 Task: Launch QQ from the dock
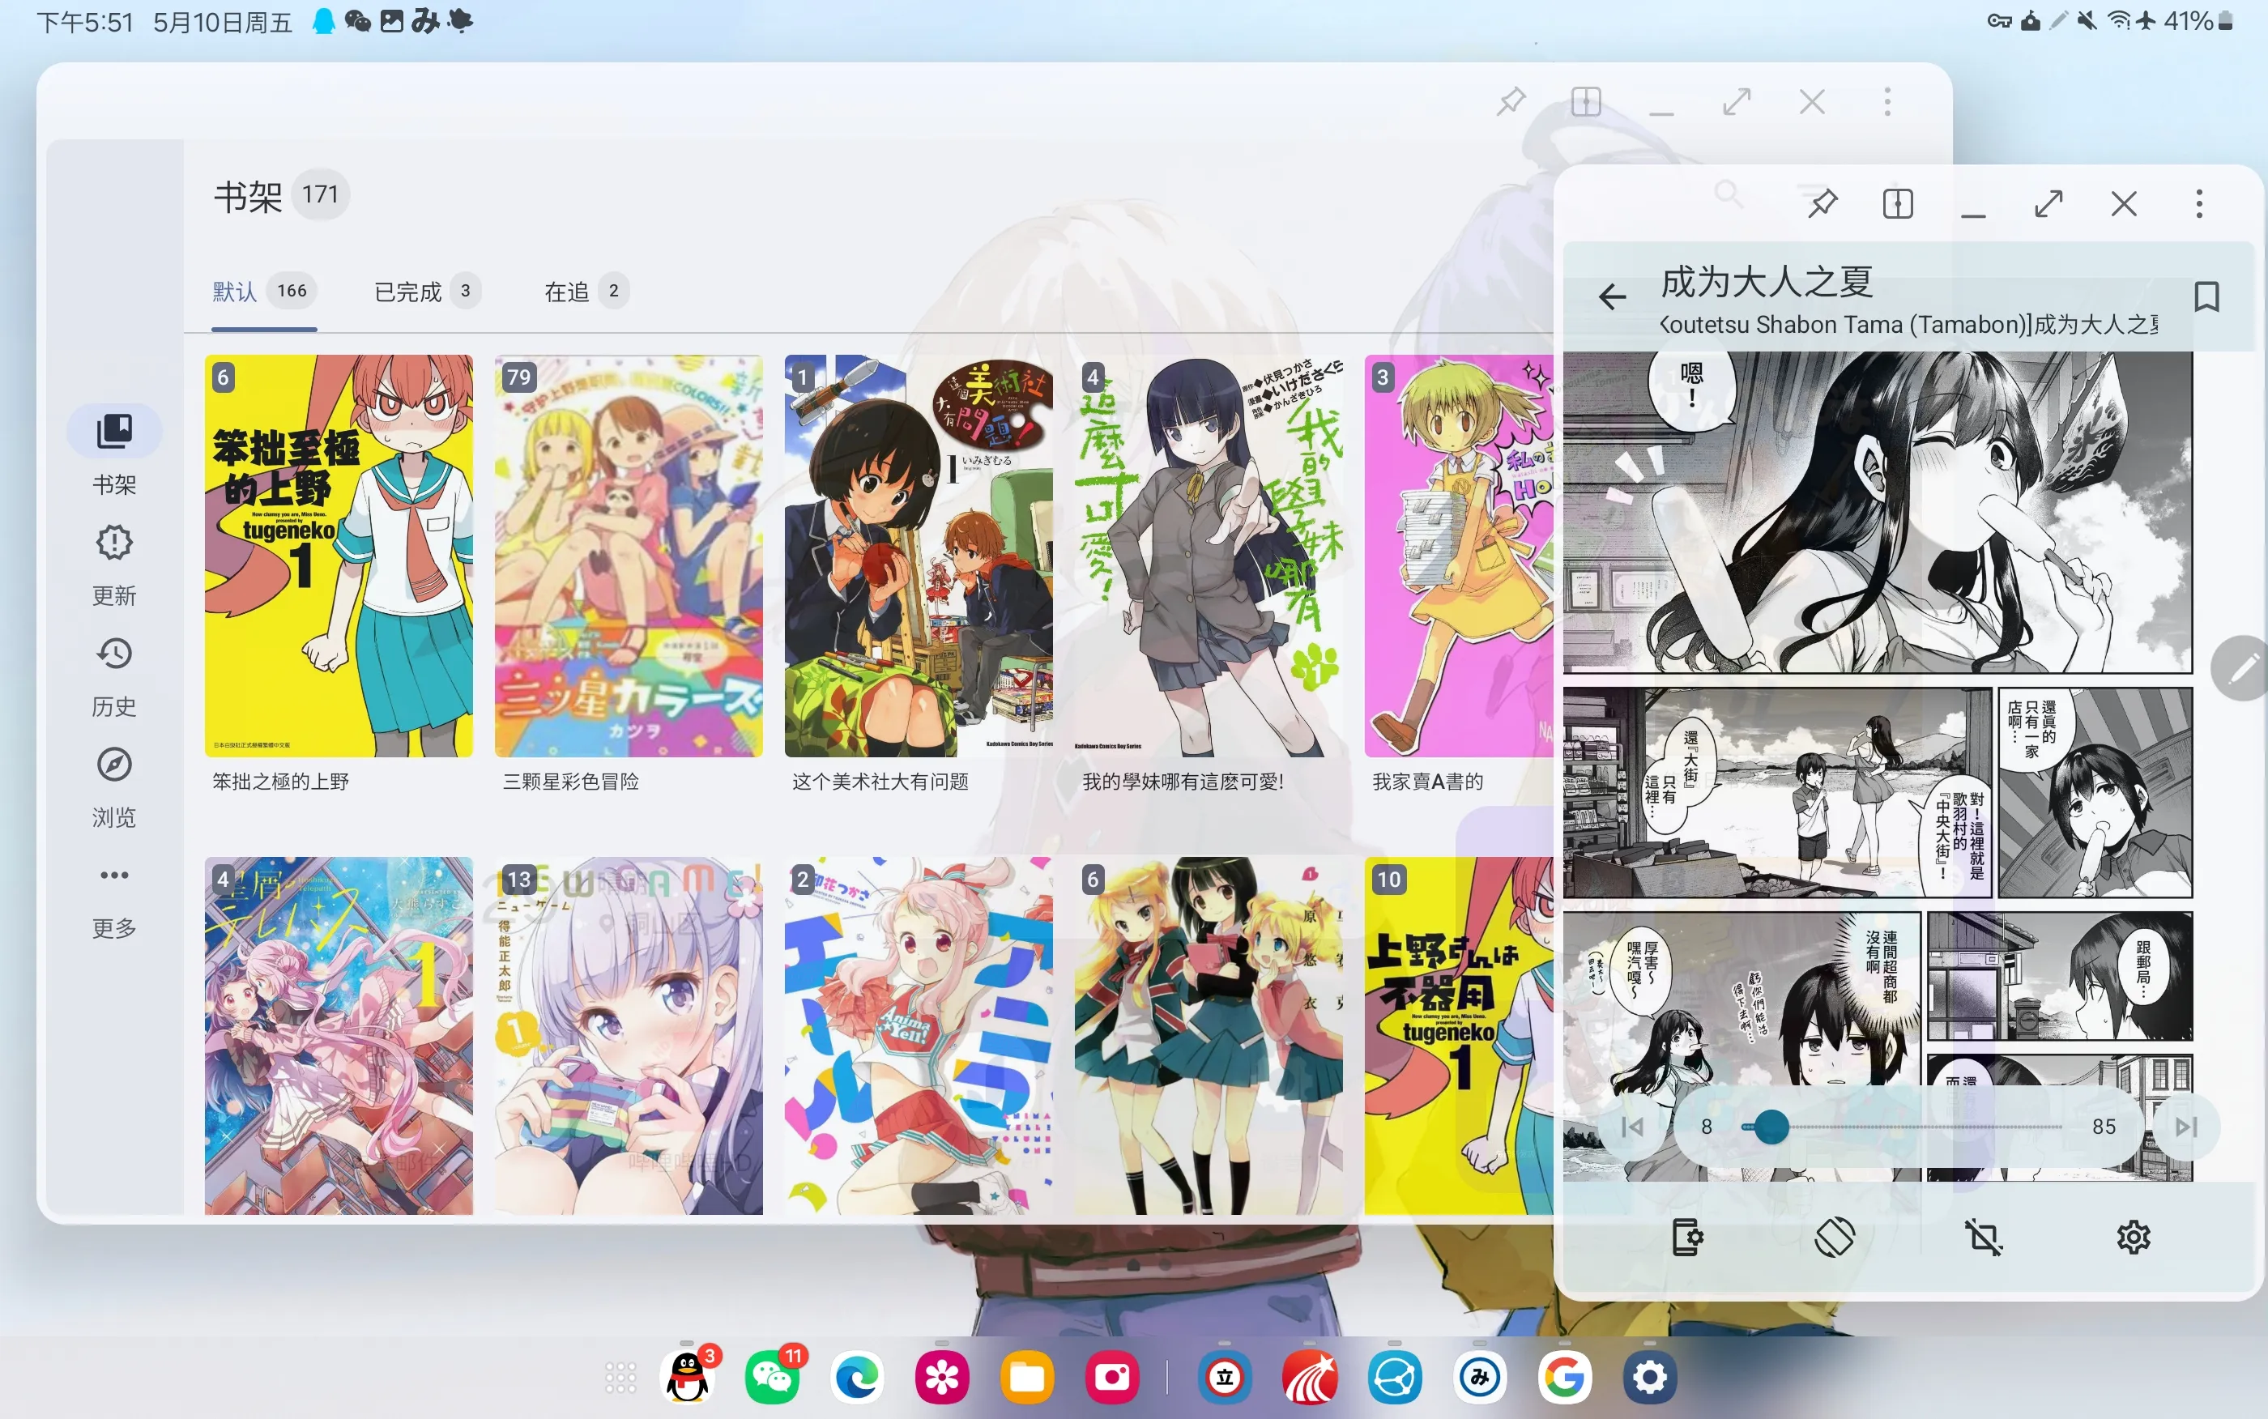tap(688, 1377)
